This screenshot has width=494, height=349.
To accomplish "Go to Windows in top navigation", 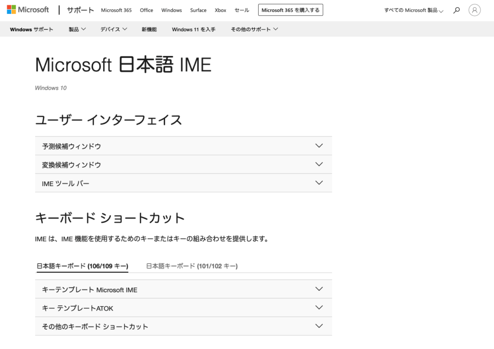I will [171, 10].
